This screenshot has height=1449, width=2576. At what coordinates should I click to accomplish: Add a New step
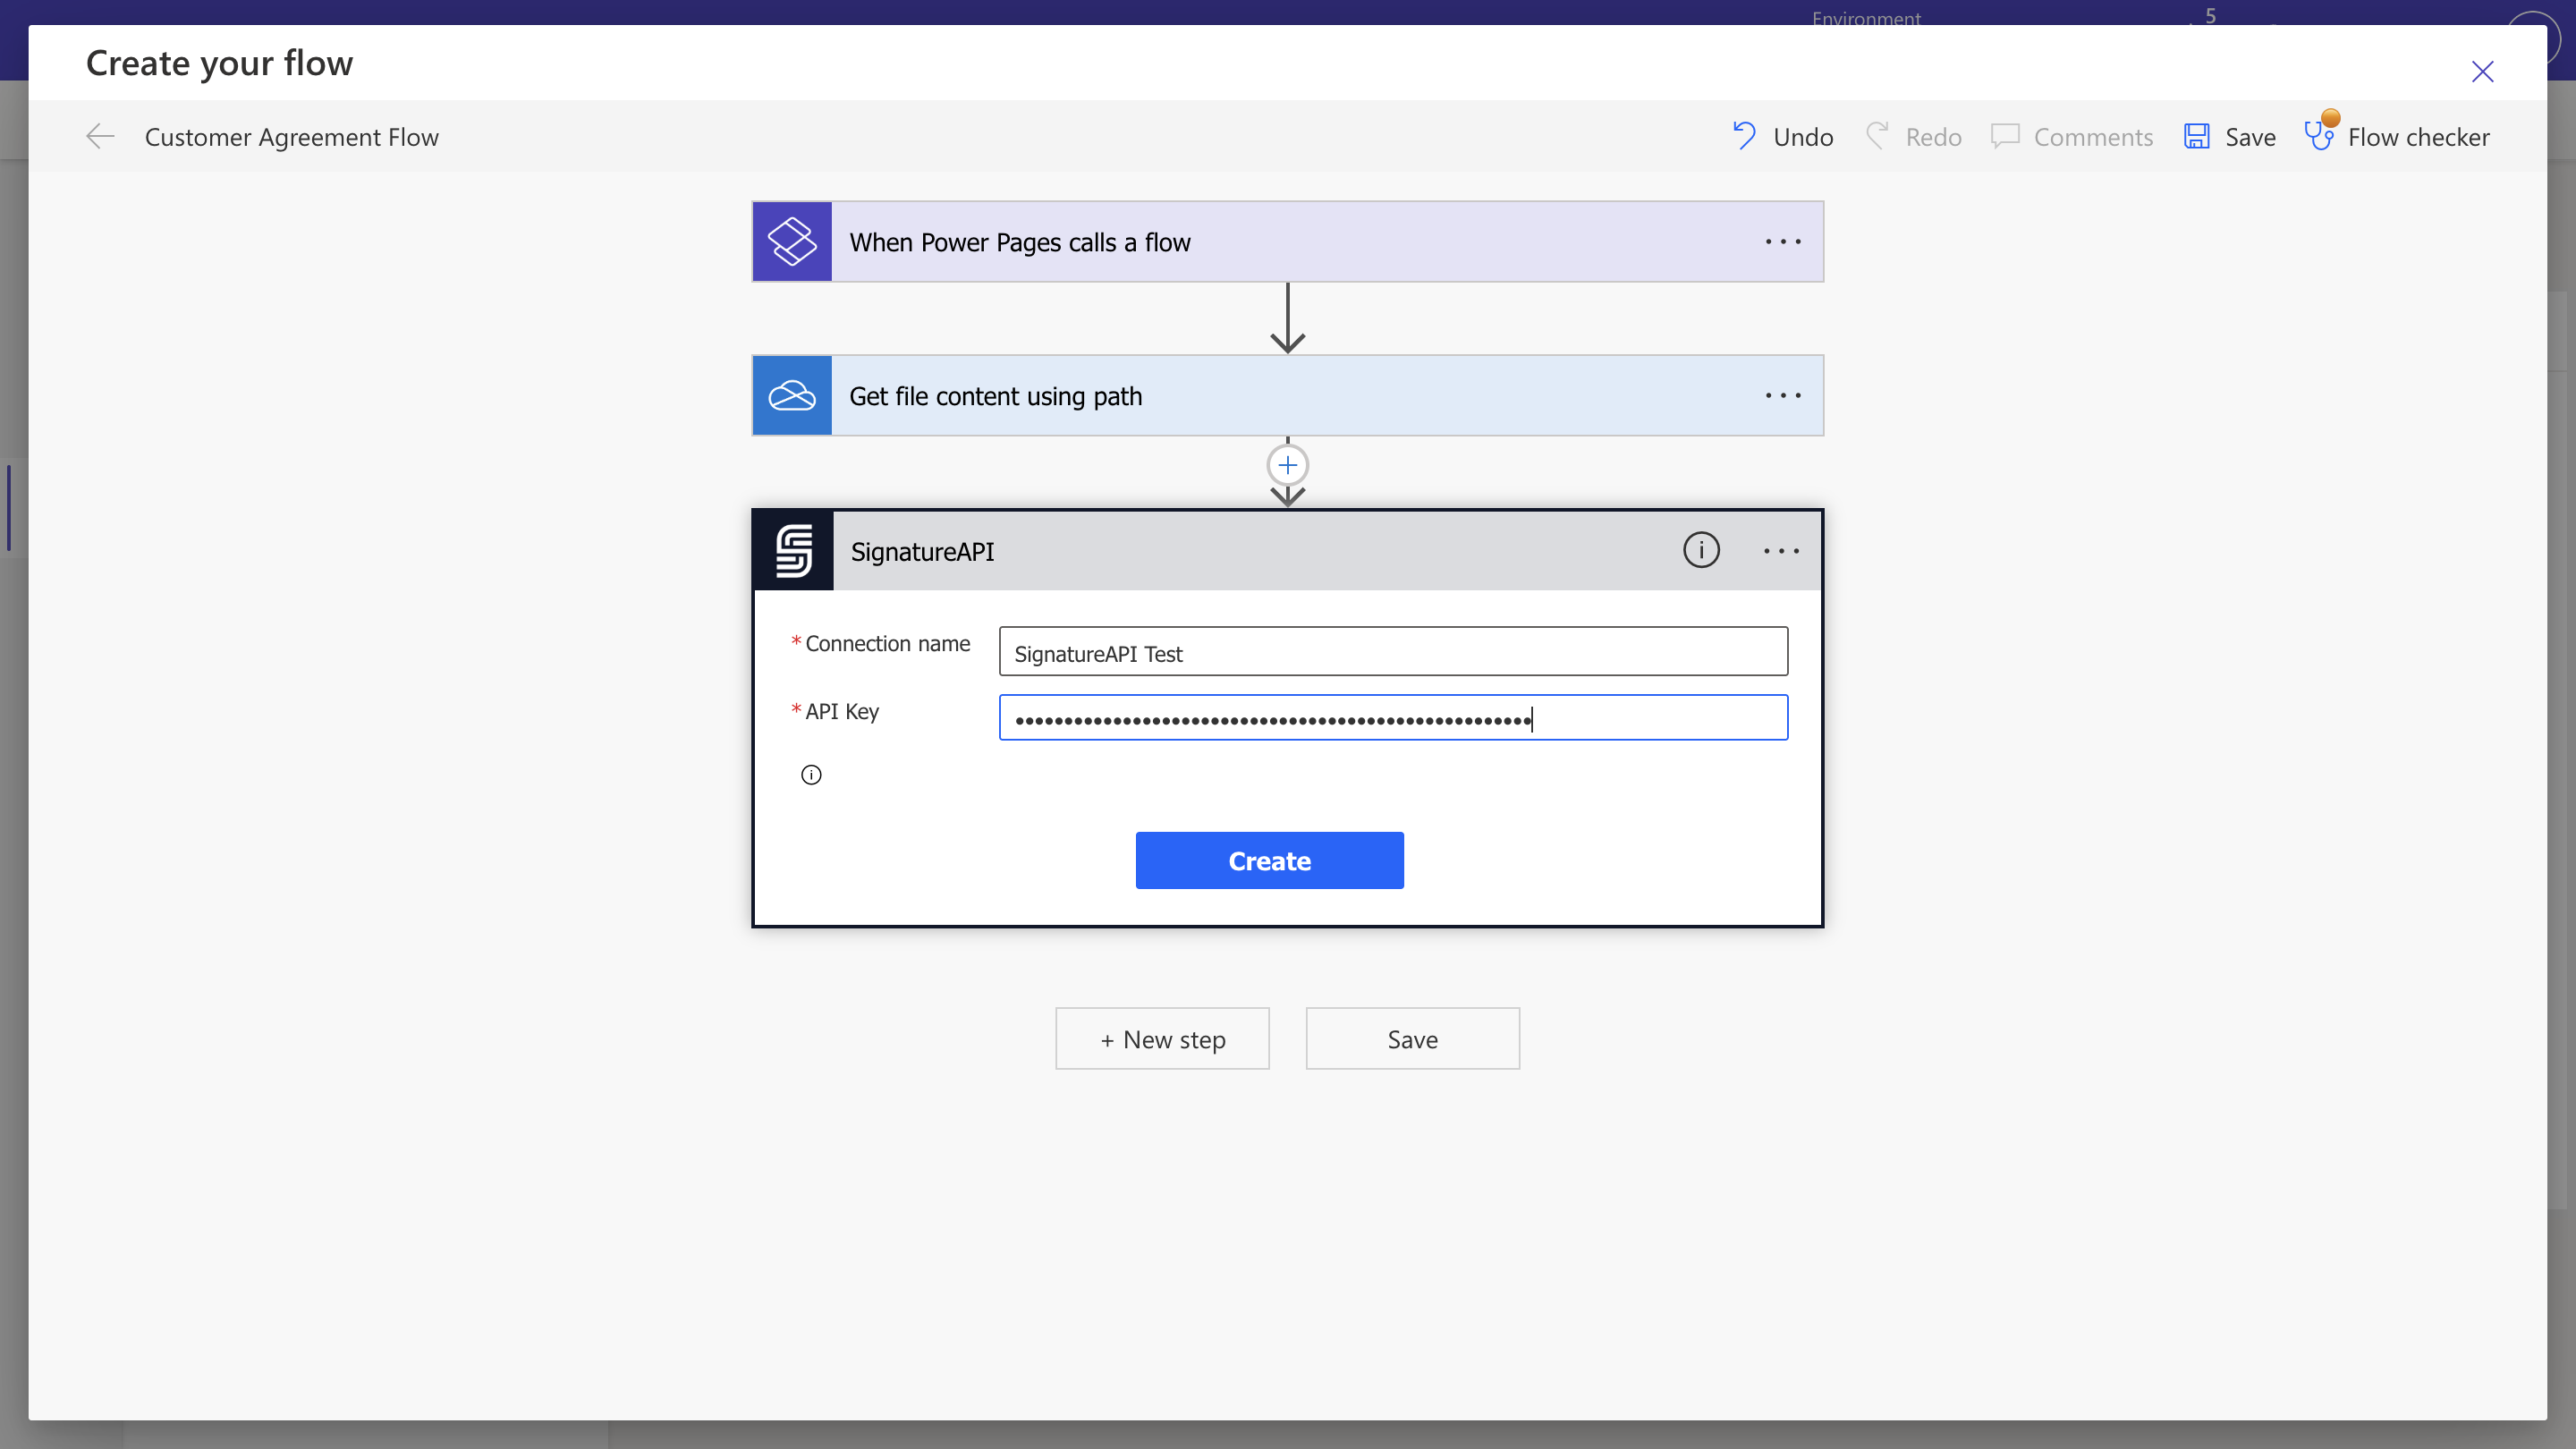pos(1162,1039)
